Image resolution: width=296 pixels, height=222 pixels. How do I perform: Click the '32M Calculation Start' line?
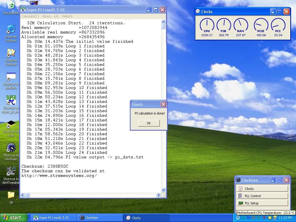(x=76, y=23)
